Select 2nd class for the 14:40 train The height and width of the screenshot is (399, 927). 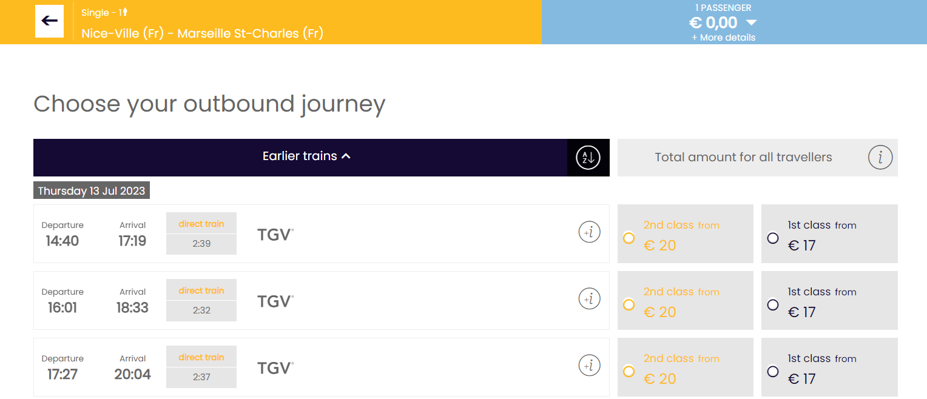click(x=629, y=238)
